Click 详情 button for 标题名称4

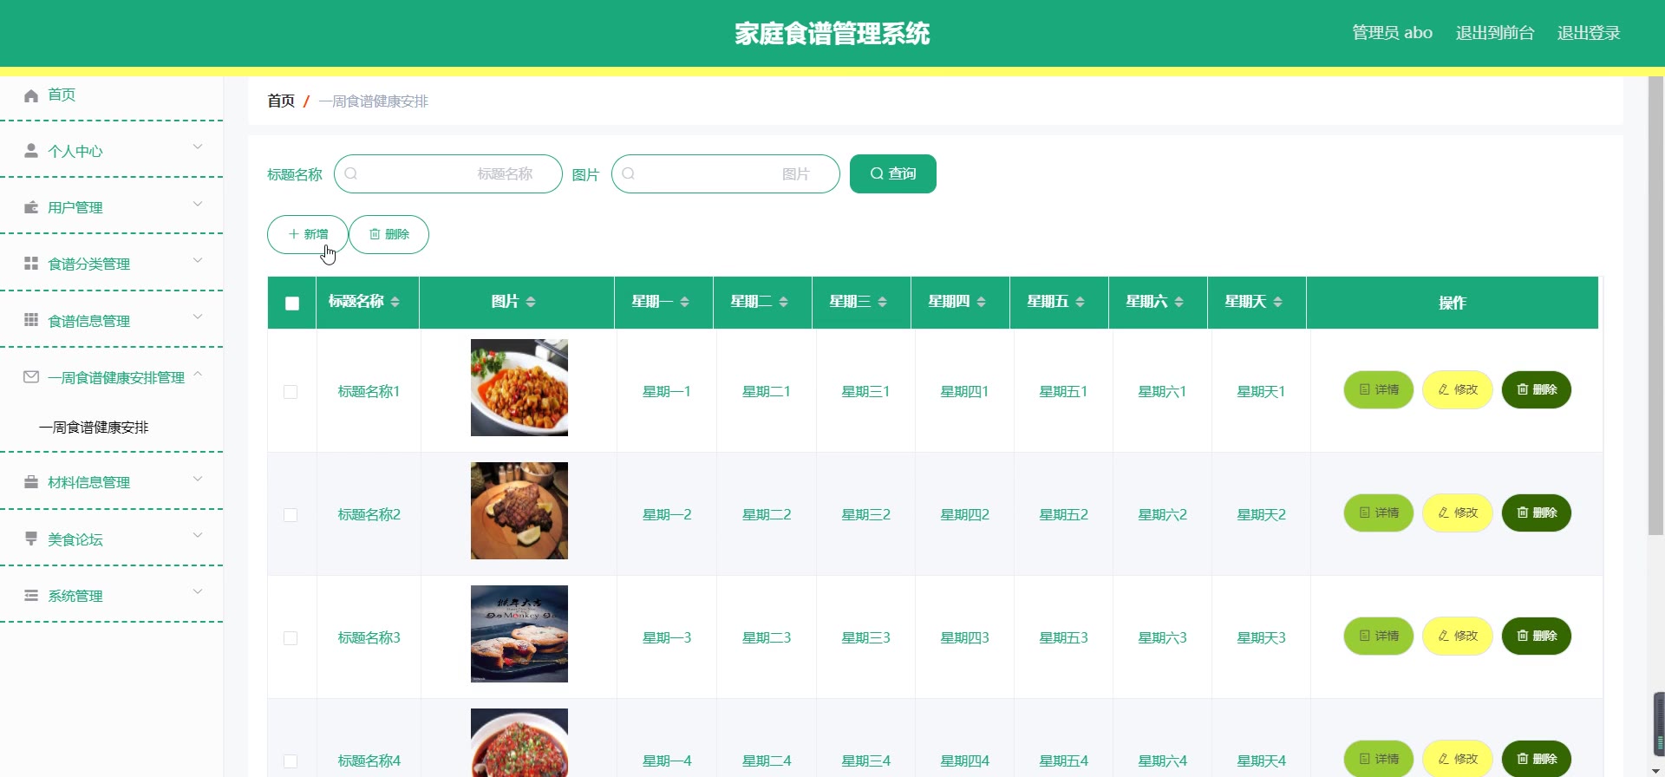(x=1379, y=759)
